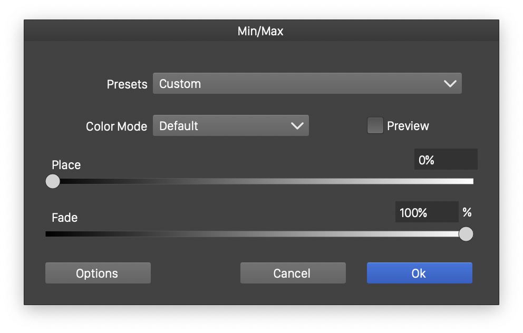Click the % unit label beside Fade field
Viewport: 523px width, 333px height.
467,212
